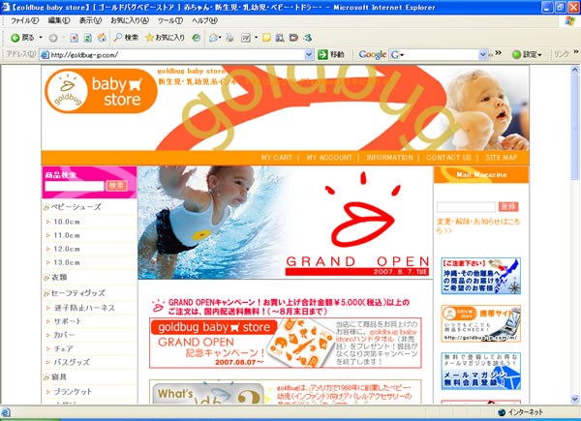Open the バスグッズ link
The image size is (581, 421).
(72, 362)
